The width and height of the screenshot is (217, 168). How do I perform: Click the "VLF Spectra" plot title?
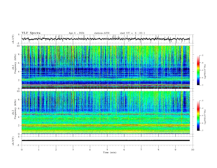[x=31, y=33]
